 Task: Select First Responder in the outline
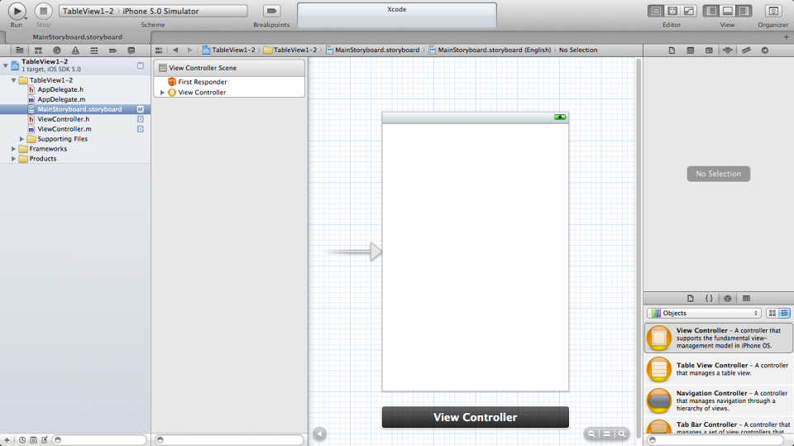(x=202, y=82)
